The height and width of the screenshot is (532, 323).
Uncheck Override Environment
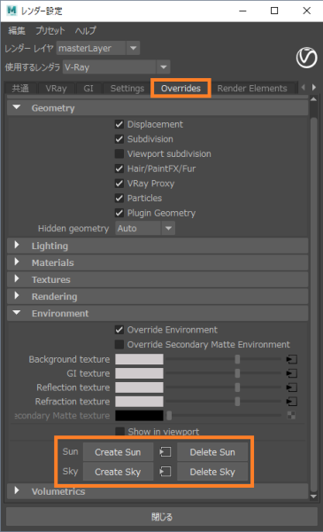pos(119,330)
